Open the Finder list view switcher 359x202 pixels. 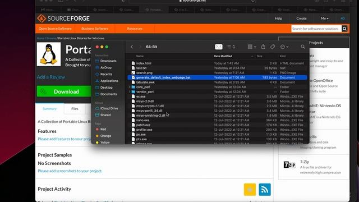pos(231,47)
